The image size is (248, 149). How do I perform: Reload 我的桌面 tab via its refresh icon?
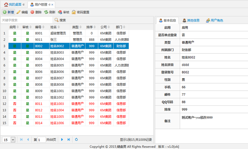pyautogui.click(x=24, y=5)
